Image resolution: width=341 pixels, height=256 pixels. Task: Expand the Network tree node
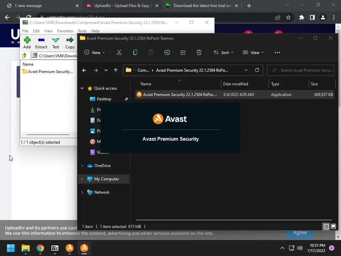point(82,192)
